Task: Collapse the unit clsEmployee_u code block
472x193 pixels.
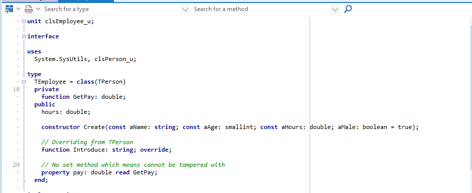Action: [24, 21]
